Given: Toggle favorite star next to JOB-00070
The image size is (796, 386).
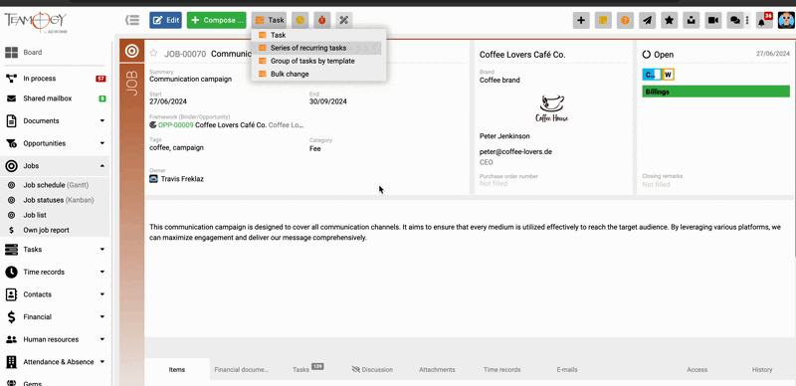Looking at the screenshot, I should pos(153,54).
